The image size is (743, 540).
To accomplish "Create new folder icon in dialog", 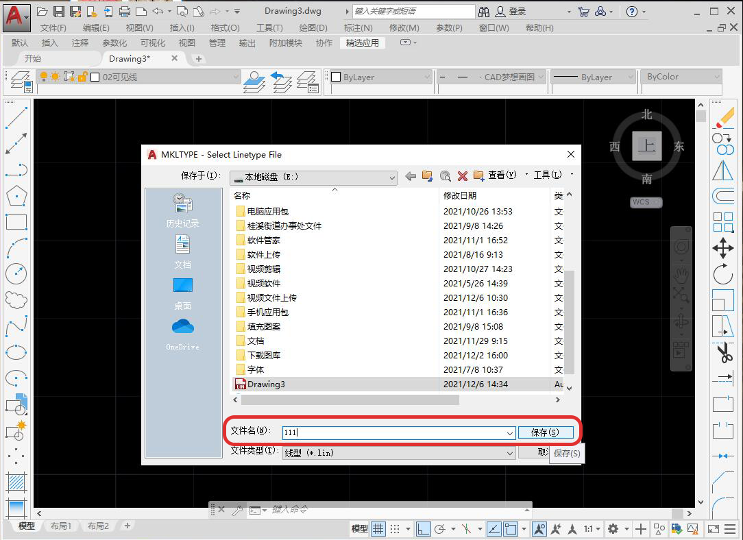I will click(x=478, y=176).
